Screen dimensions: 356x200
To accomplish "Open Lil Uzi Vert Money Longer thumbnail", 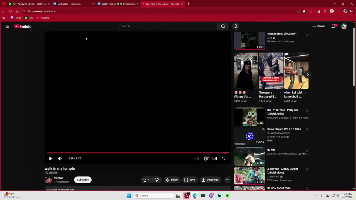I will [x=249, y=176].
